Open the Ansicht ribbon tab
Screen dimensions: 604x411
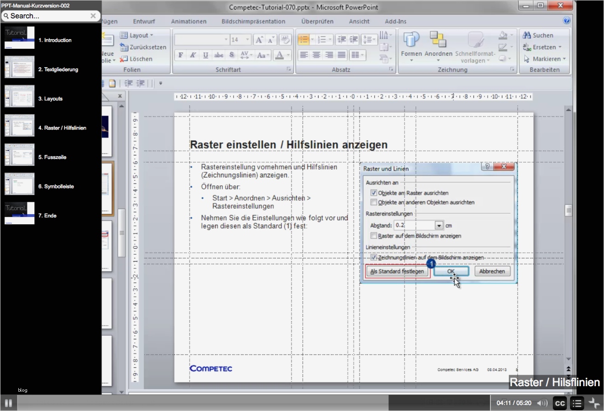click(x=359, y=21)
